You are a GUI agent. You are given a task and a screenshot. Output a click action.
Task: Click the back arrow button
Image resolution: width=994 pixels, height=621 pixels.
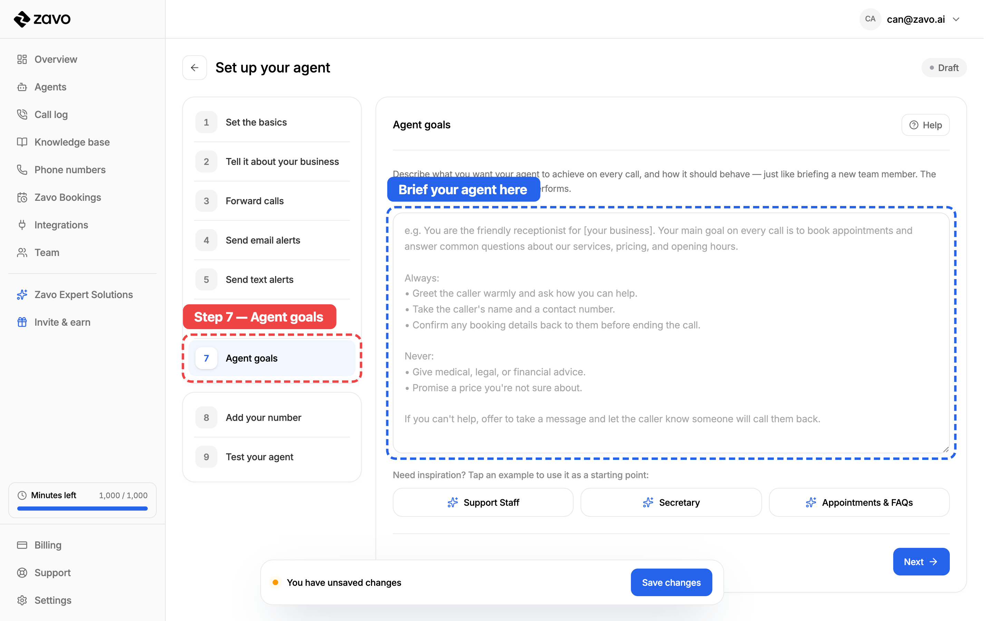tap(195, 67)
